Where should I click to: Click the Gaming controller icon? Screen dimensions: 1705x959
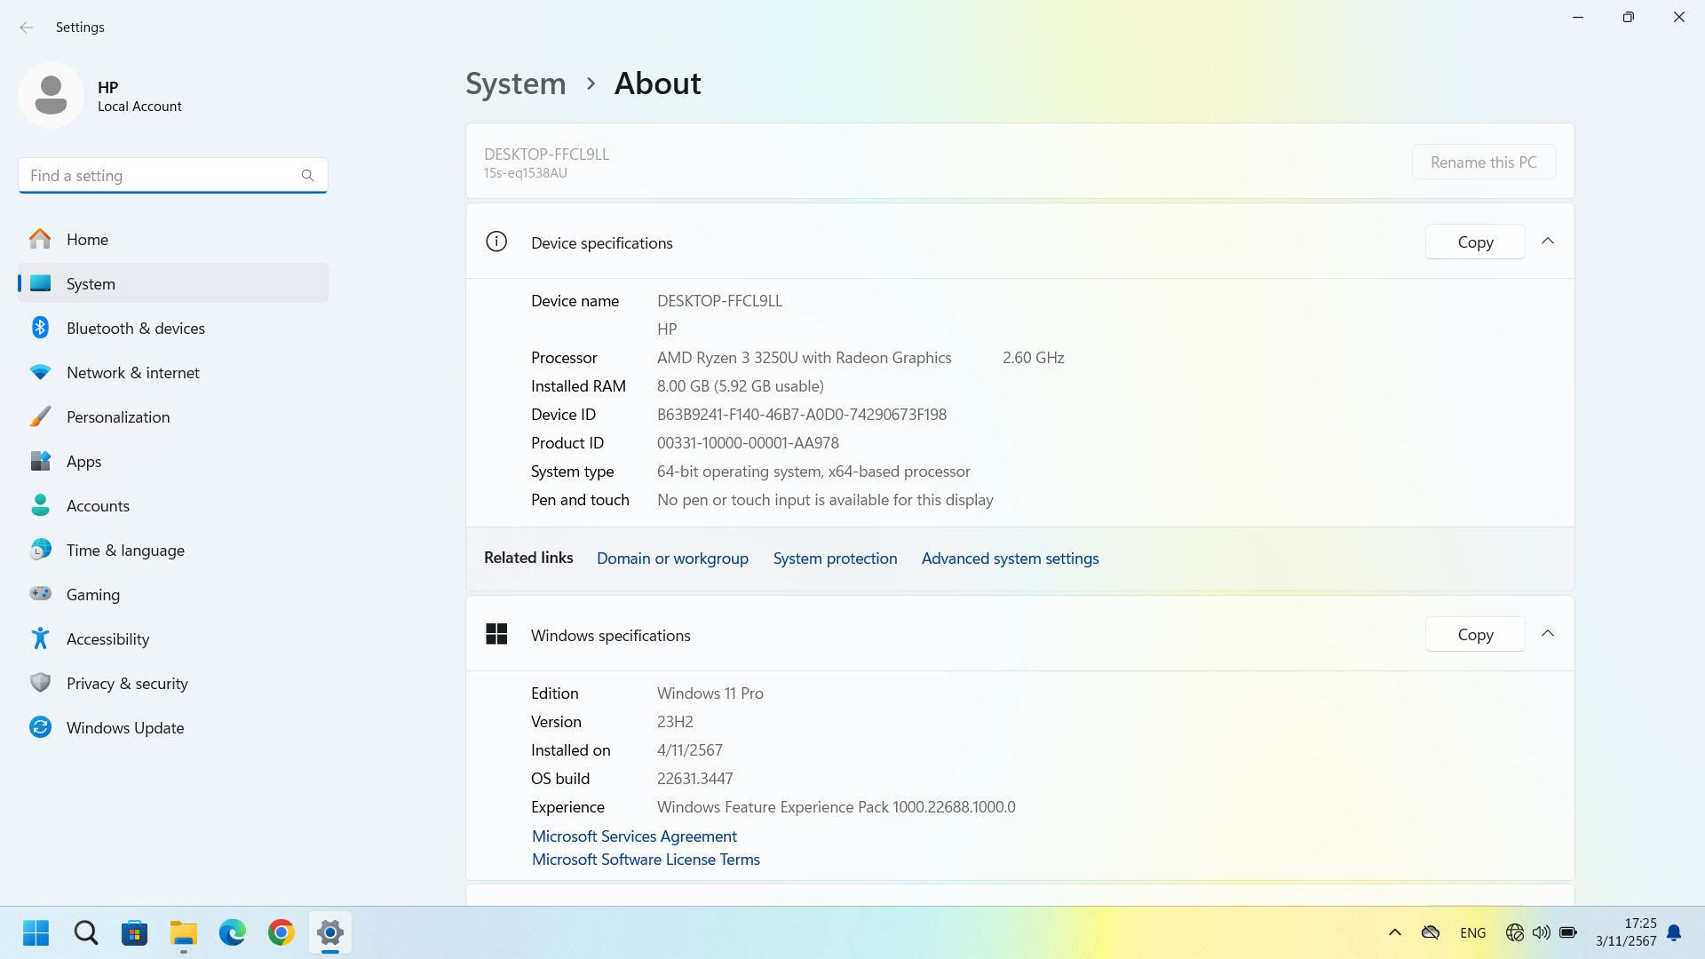[40, 593]
